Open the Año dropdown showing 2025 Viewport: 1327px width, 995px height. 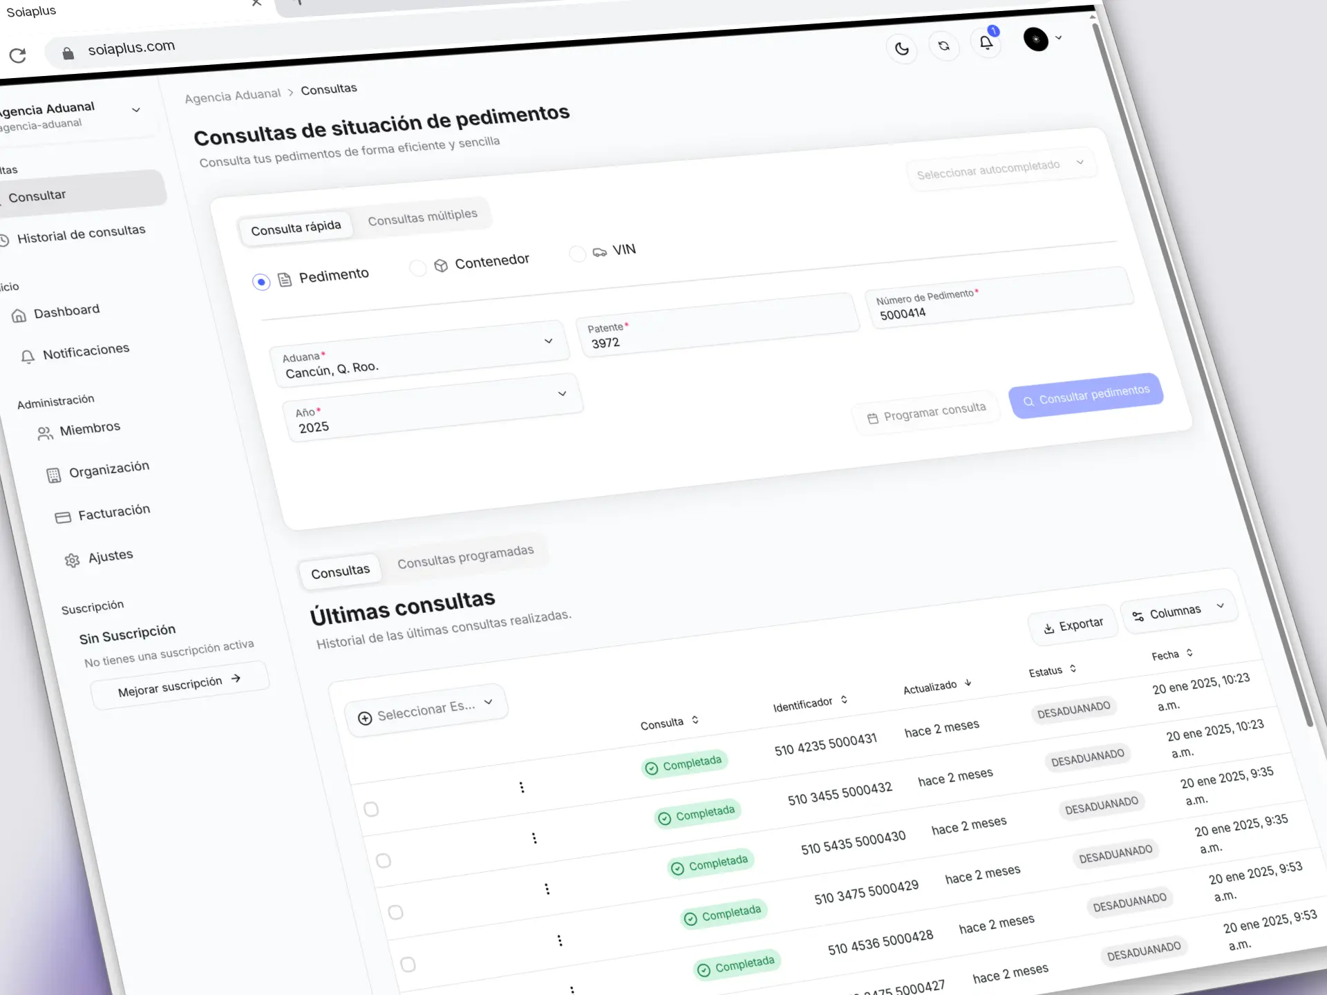(434, 408)
